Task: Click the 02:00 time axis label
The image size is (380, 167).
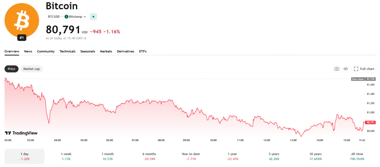Action: (8, 140)
